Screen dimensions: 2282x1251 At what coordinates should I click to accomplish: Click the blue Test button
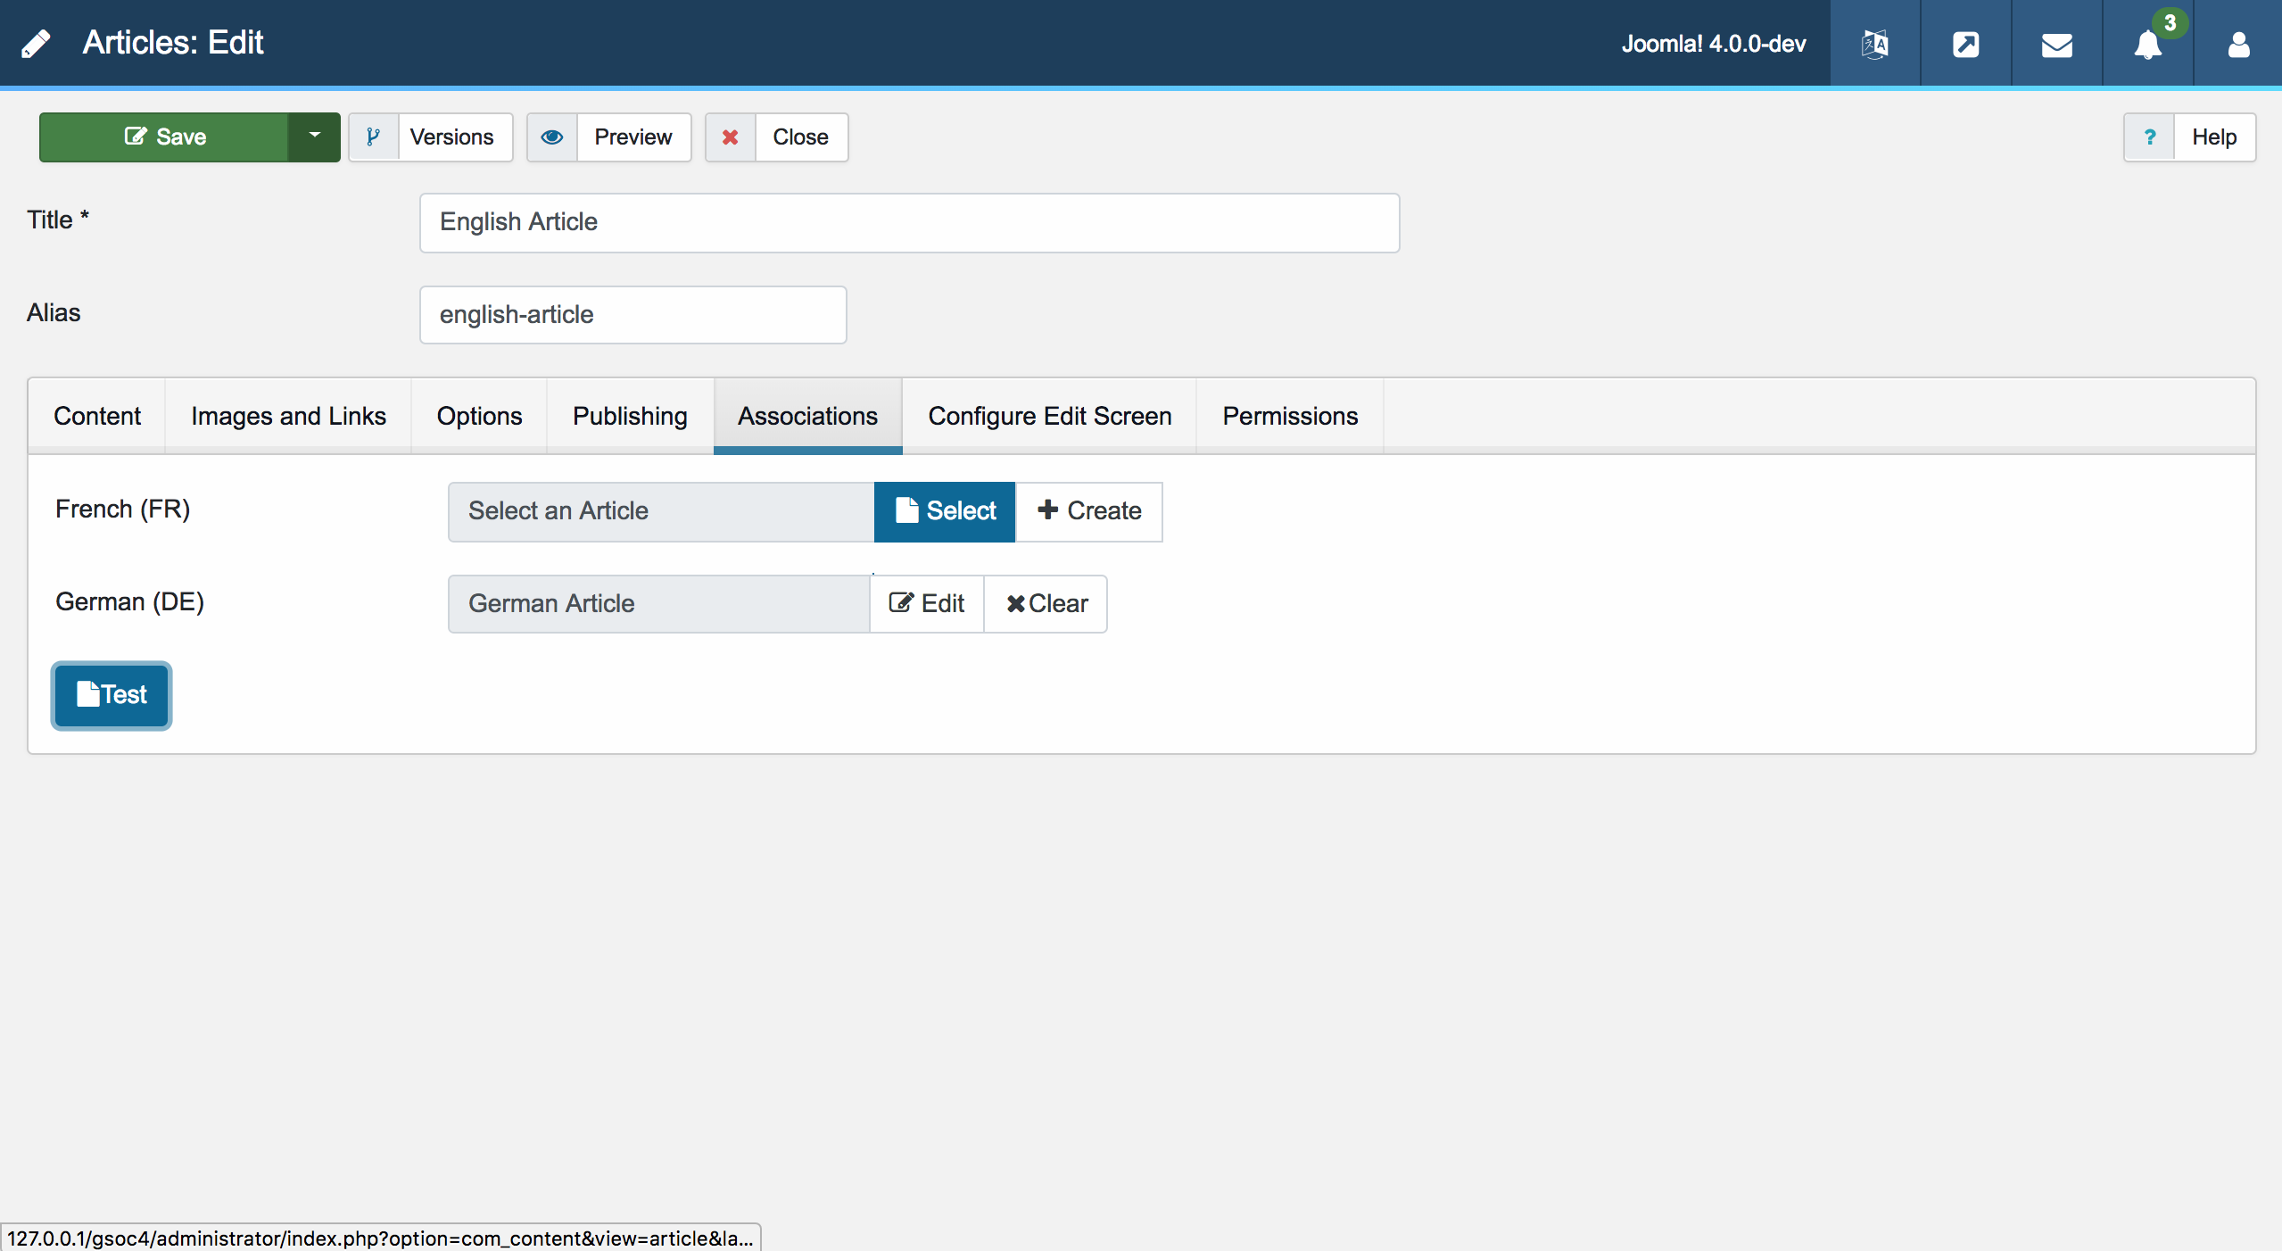[x=112, y=695]
